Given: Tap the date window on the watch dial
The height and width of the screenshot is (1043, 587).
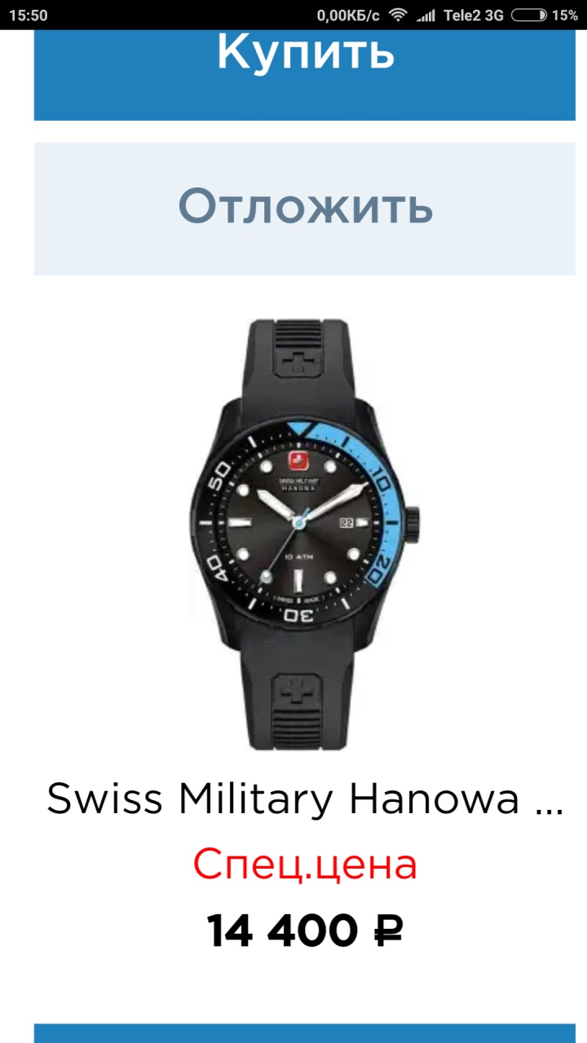Looking at the screenshot, I should (346, 524).
